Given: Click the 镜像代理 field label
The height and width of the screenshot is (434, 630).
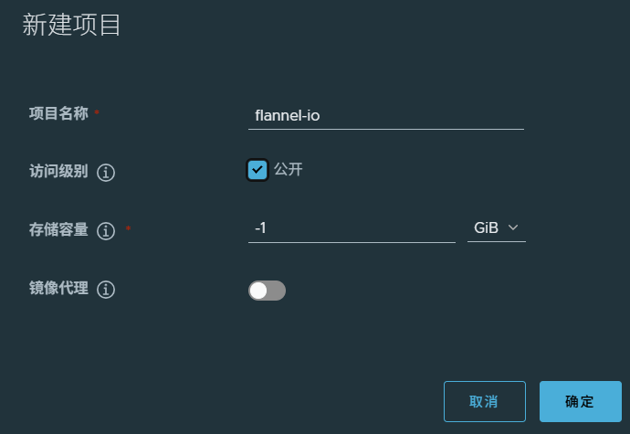Looking at the screenshot, I should 58,288.
